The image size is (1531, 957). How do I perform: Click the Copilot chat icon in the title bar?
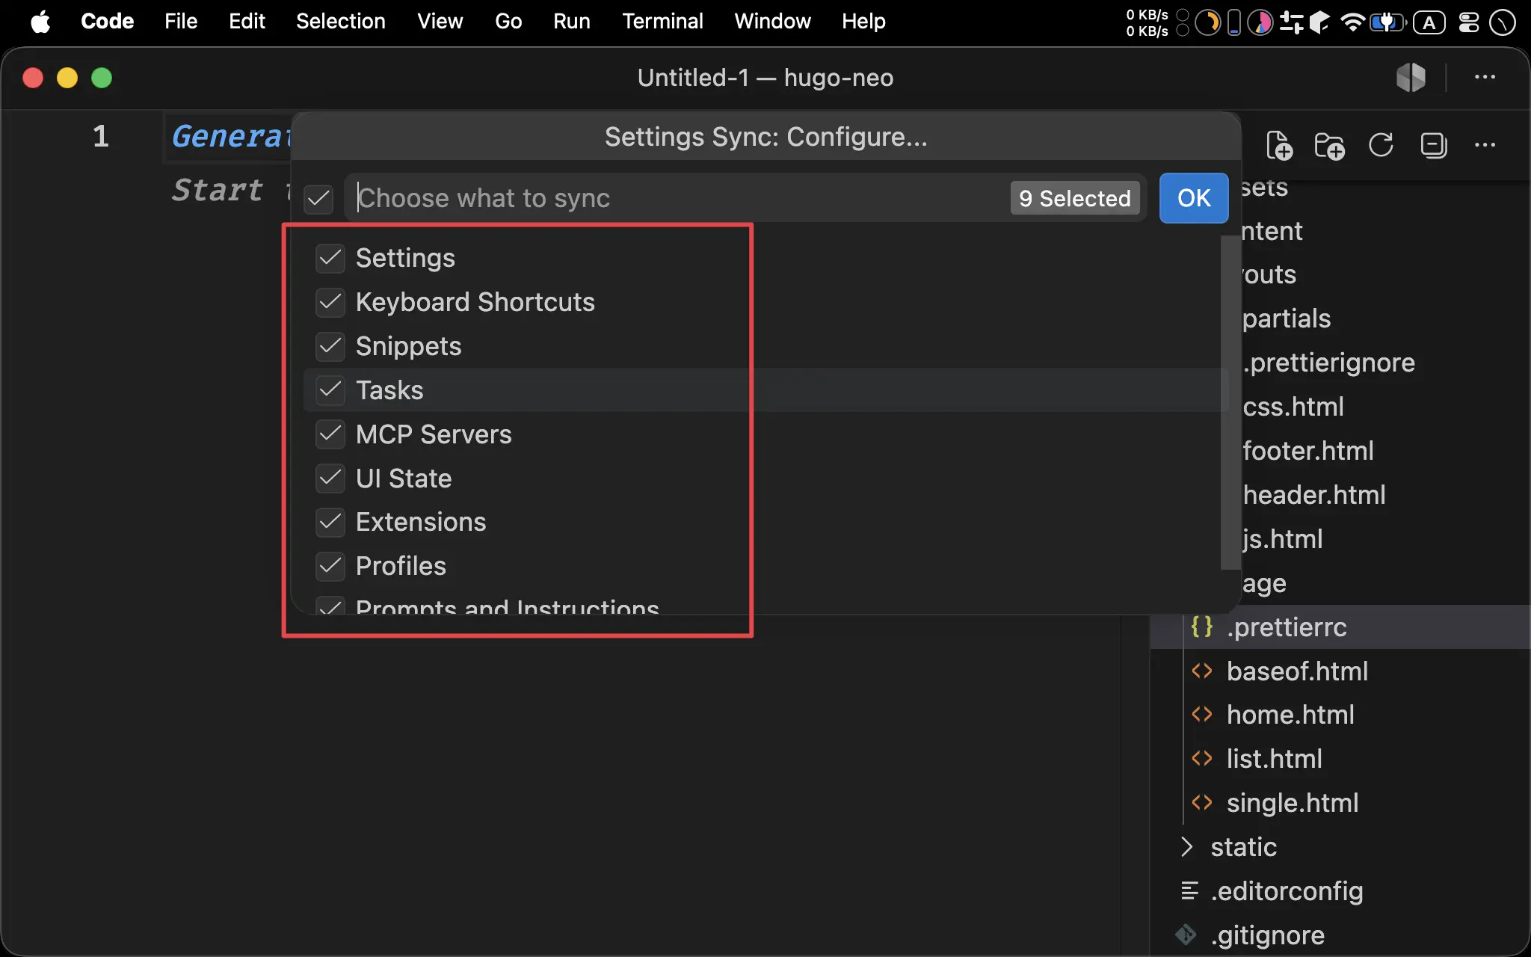point(1411,77)
